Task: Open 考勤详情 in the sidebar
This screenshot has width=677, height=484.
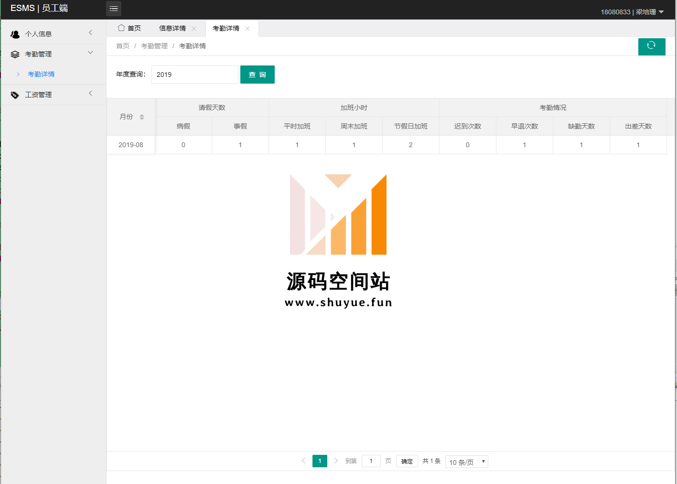Action: [41, 75]
